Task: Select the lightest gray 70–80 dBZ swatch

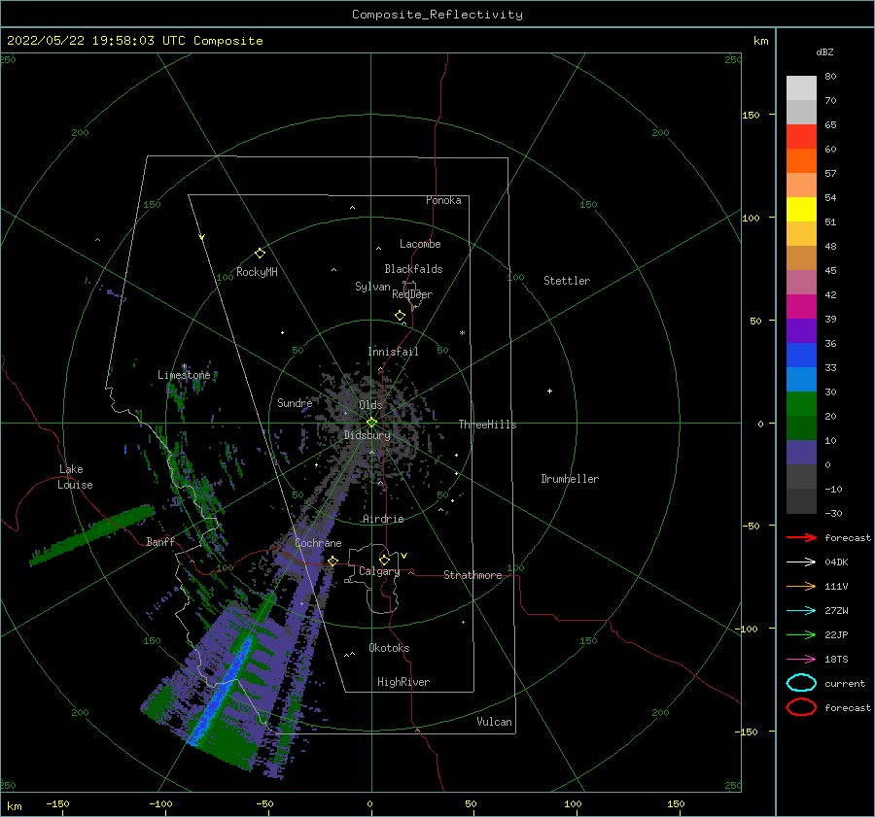Action: click(801, 88)
